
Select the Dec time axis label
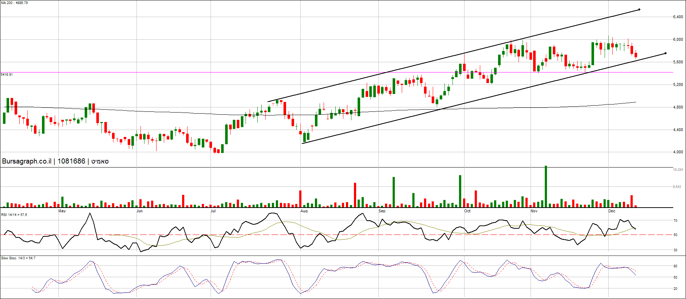[612, 211]
